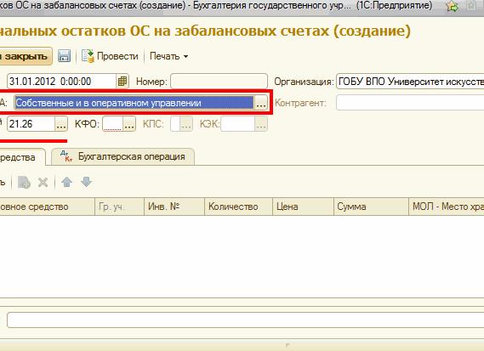Open the КФО selection ellipsis button

coord(129,124)
